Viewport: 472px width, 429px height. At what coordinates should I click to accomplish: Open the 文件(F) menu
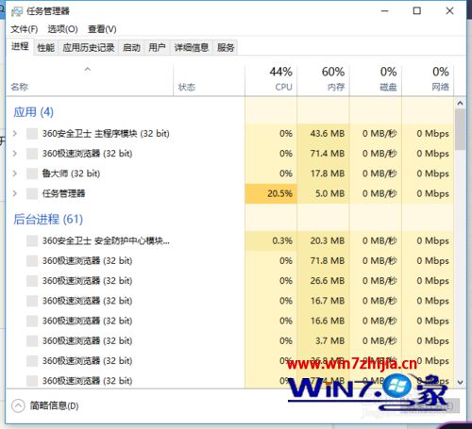click(25, 29)
